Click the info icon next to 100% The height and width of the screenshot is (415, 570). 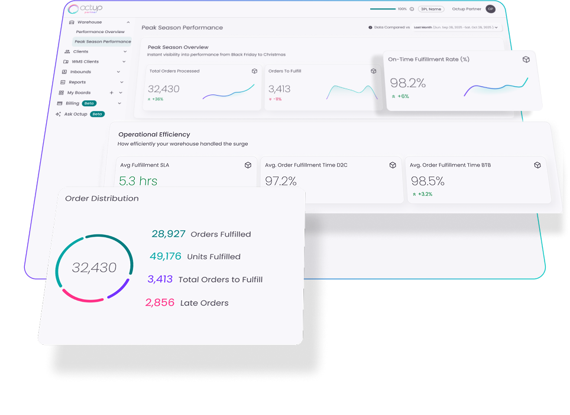pos(412,9)
